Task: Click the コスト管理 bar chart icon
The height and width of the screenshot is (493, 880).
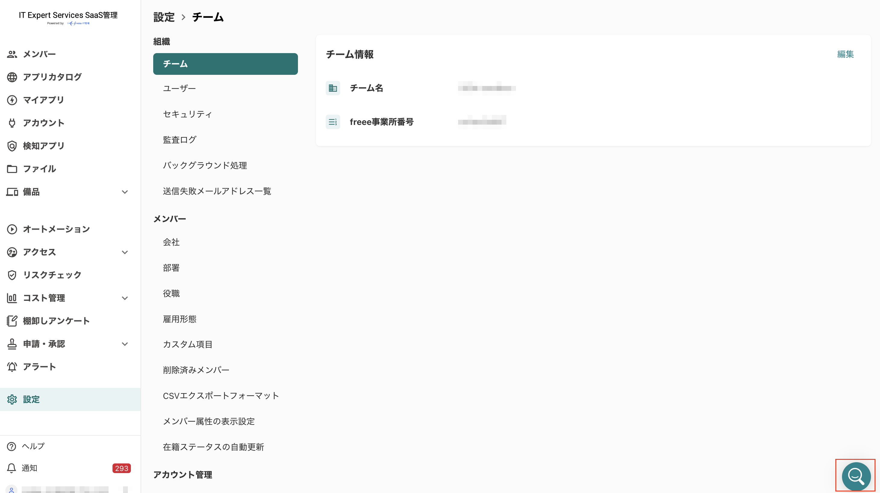Action: point(12,298)
